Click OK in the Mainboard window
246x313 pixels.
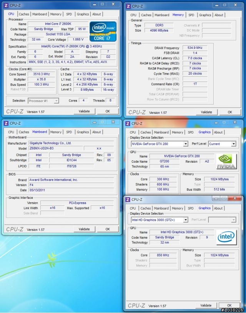click(x=108, y=229)
